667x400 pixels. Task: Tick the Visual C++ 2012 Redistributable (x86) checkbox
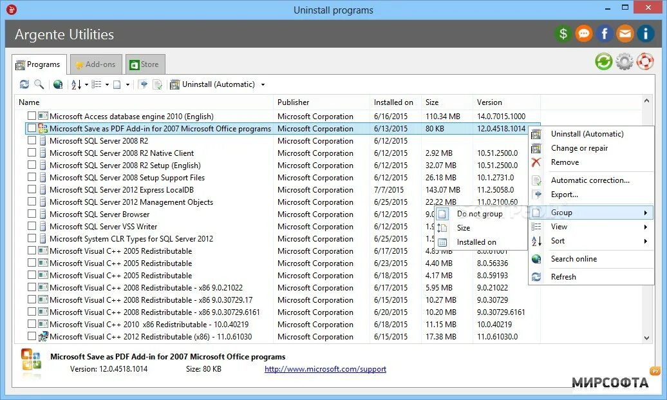point(32,336)
